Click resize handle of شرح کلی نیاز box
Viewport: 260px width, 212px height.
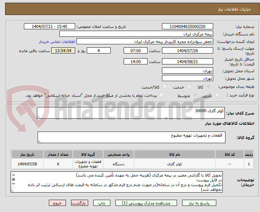[x=39, y=117]
